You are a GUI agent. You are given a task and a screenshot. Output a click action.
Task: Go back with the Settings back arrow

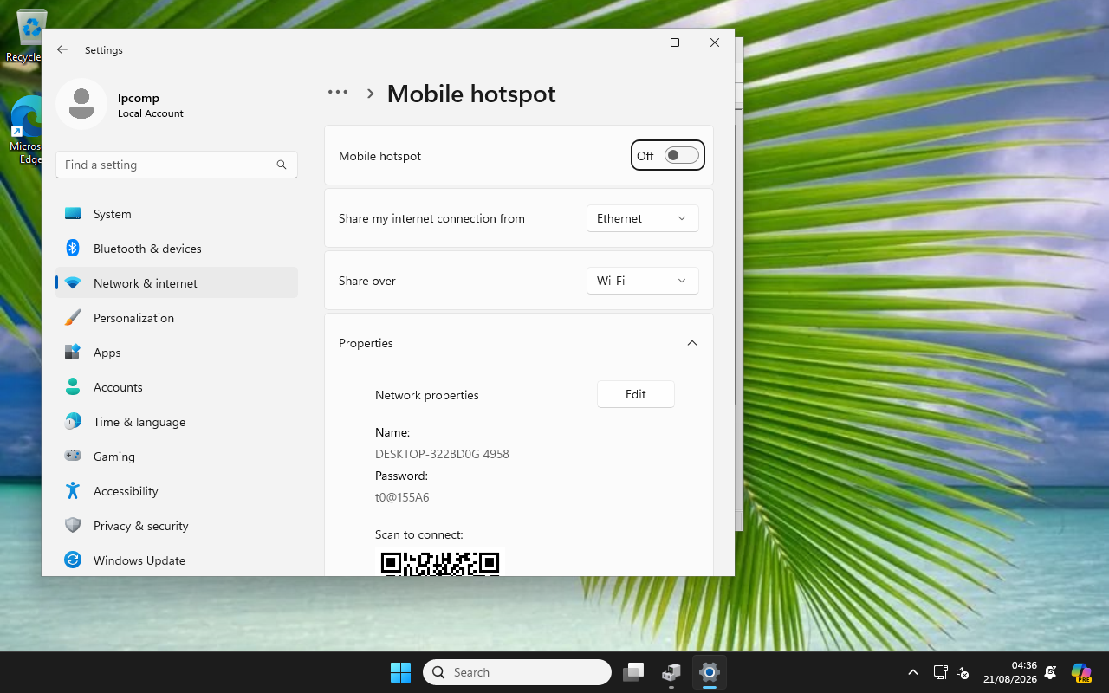pos(62,50)
